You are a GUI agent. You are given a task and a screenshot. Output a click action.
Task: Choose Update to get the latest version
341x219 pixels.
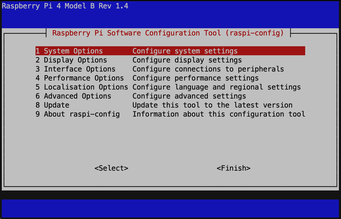coord(56,105)
